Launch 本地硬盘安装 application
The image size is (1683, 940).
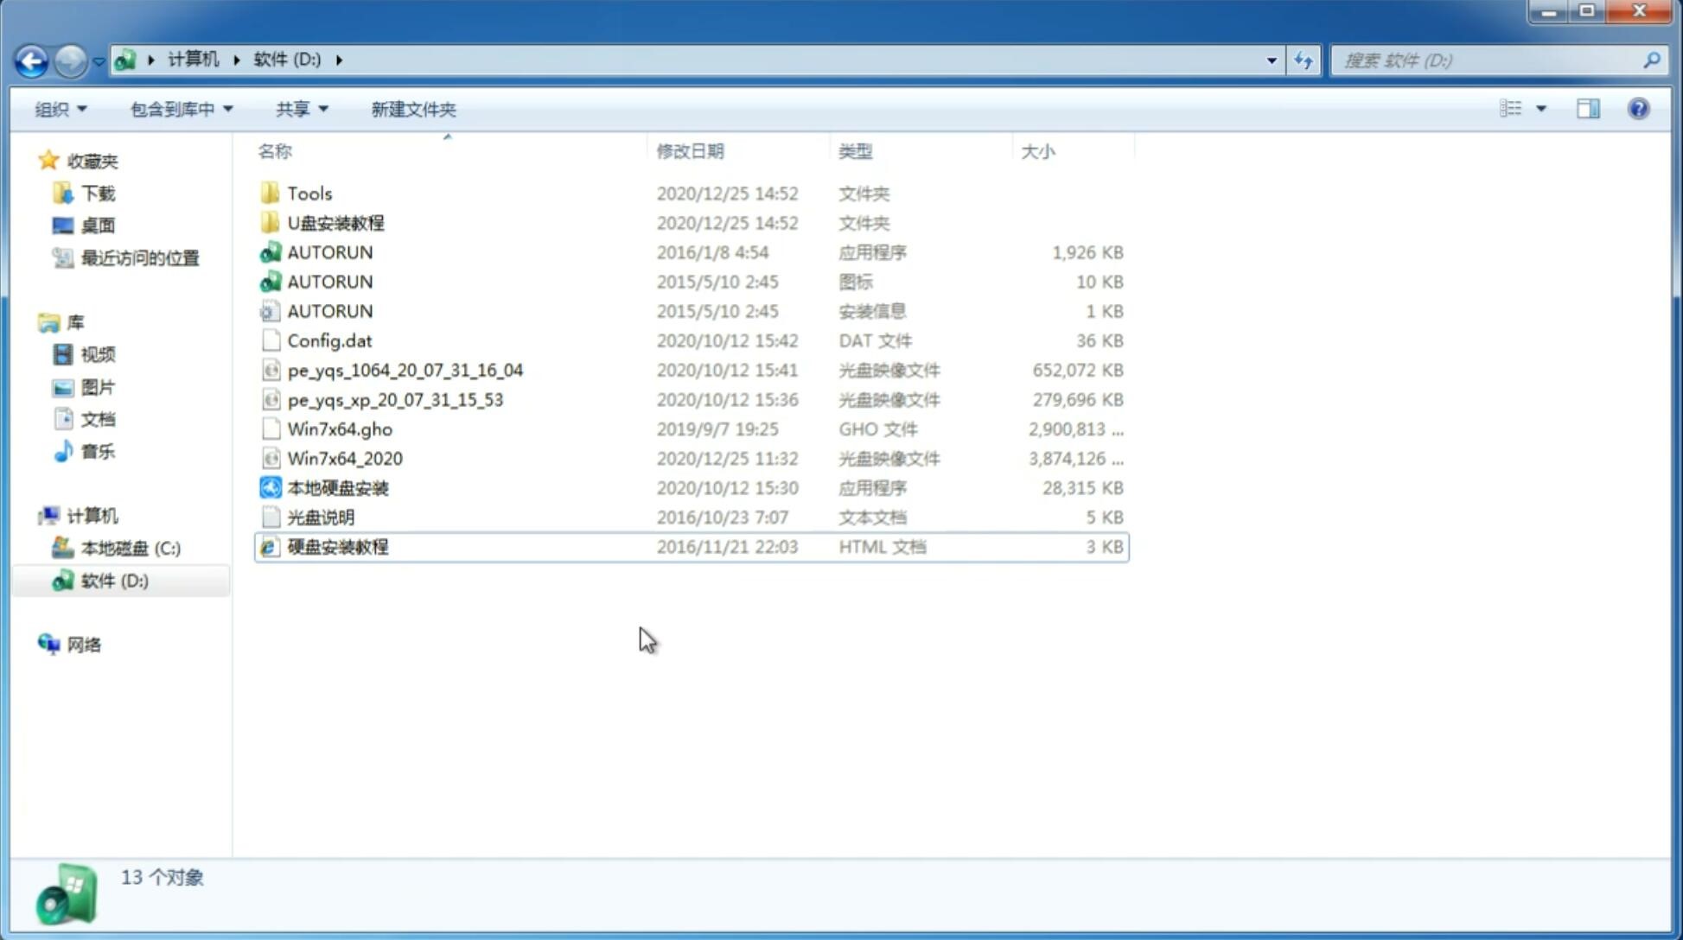click(337, 487)
